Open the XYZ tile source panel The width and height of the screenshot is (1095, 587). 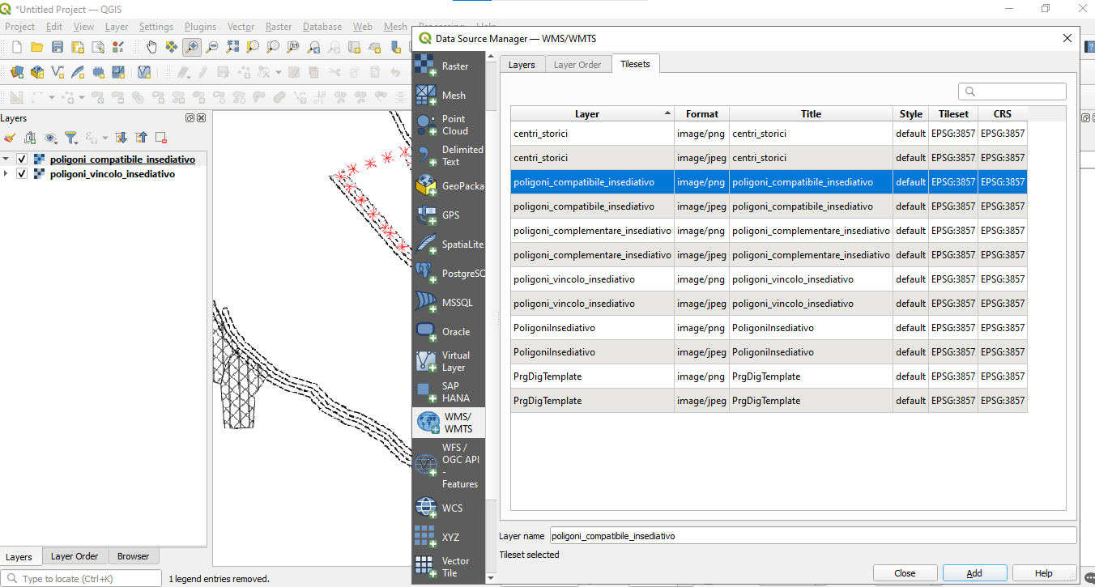(x=449, y=536)
